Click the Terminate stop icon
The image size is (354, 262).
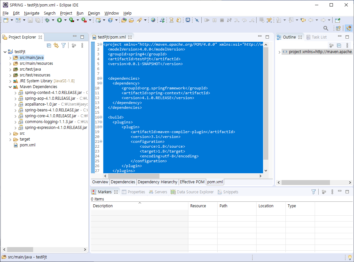[x=222, y=20]
